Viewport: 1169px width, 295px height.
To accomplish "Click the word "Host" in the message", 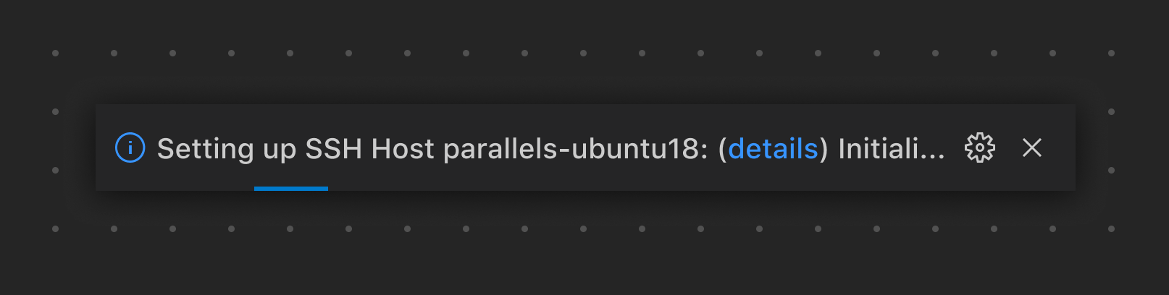I will [403, 148].
